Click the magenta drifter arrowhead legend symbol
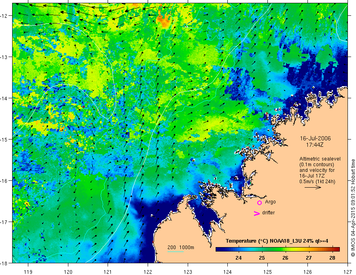The height and width of the screenshot is (275, 356). click(x=257, y=213)
